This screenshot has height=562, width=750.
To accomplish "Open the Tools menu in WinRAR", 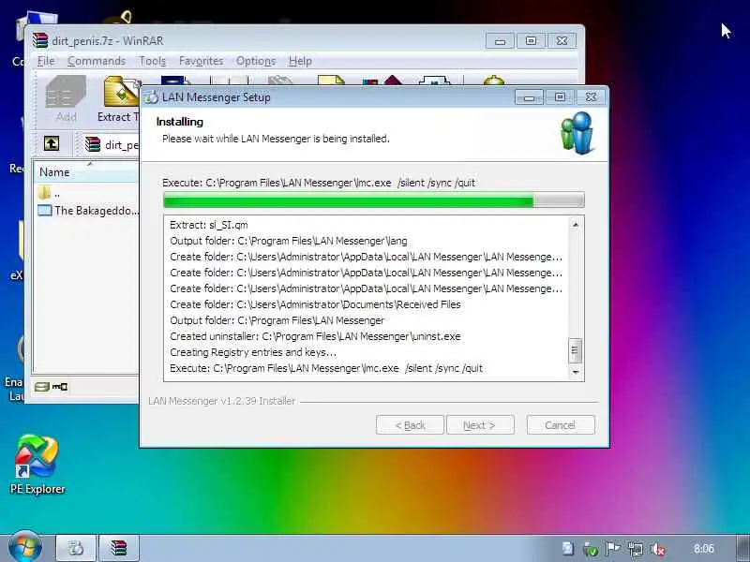I will pos(152,61).
